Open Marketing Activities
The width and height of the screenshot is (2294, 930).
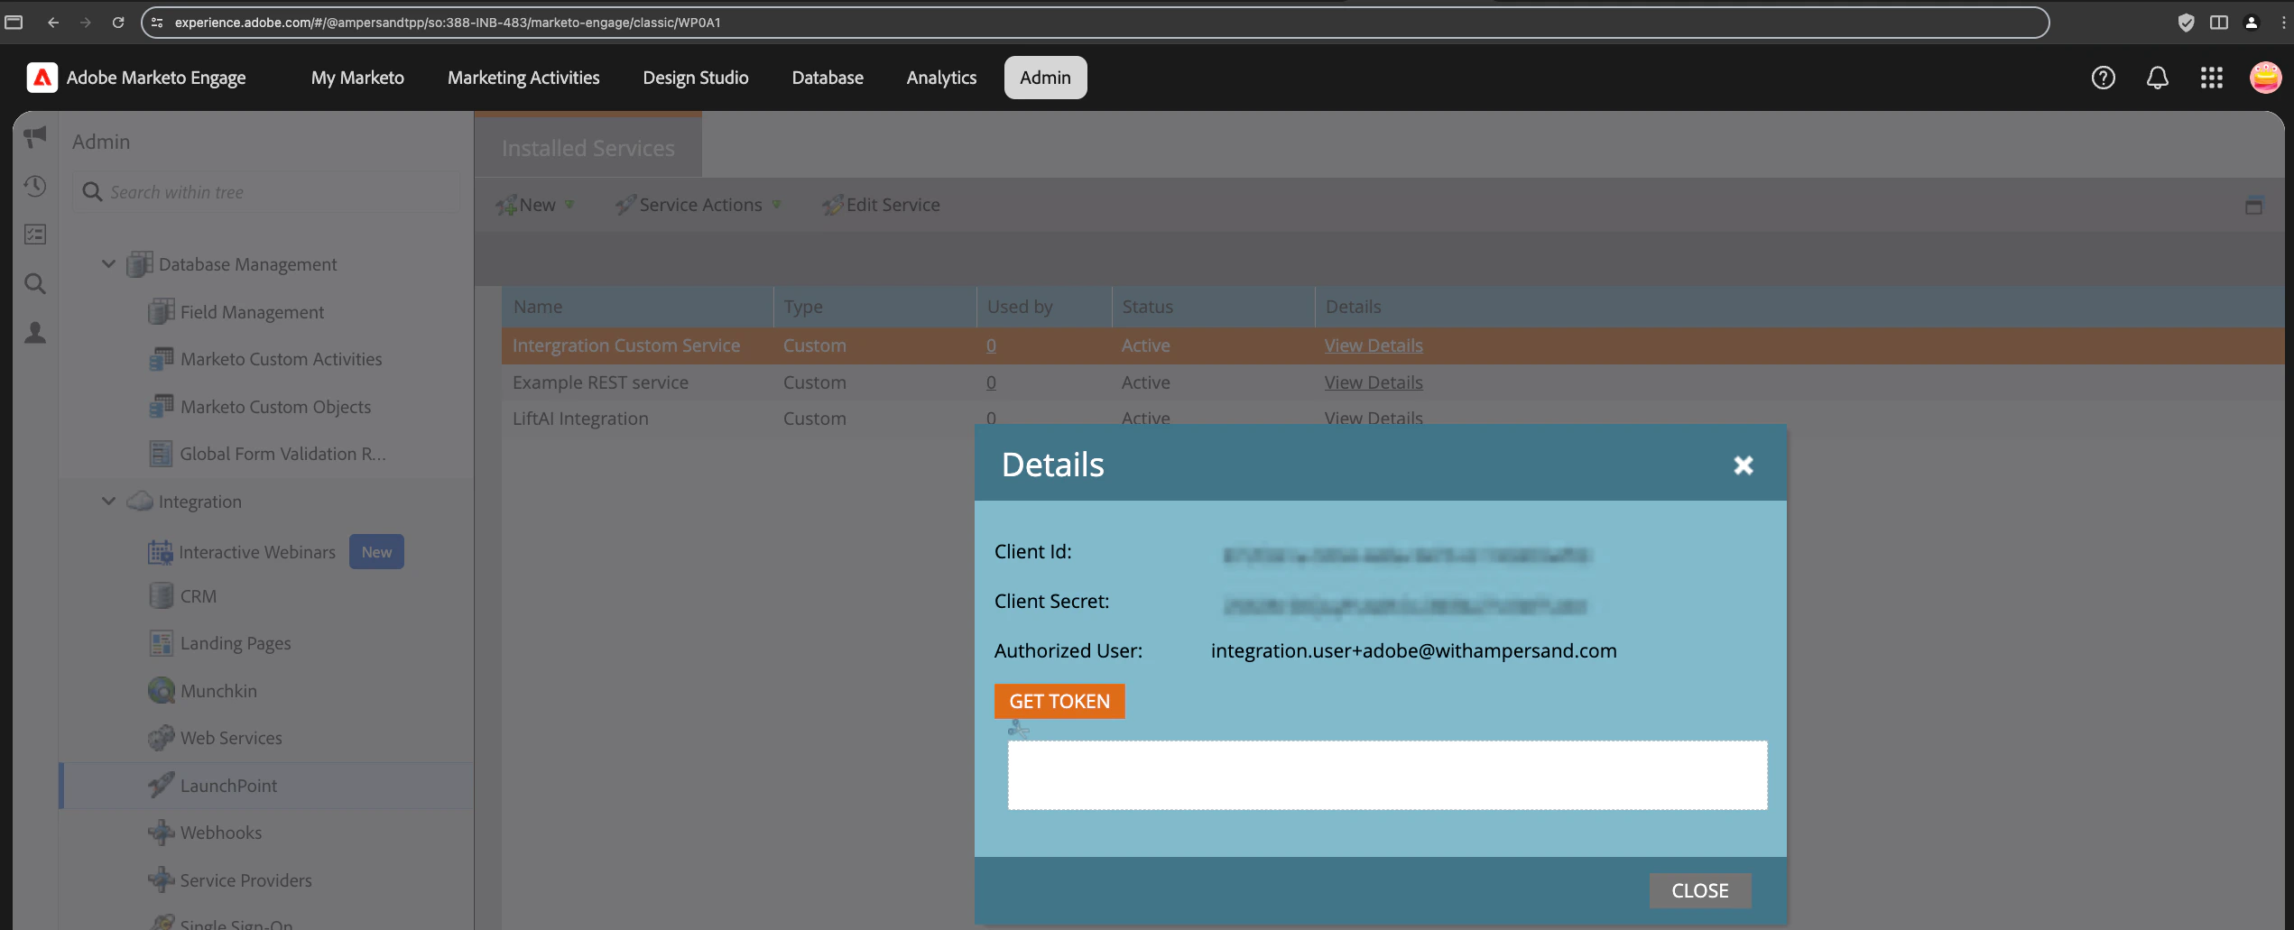pos(523,78)
